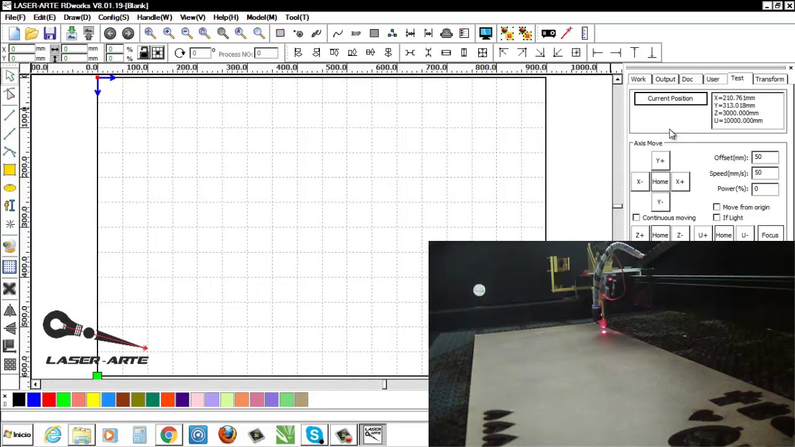Click the Power(%) input field

[765, 189]
